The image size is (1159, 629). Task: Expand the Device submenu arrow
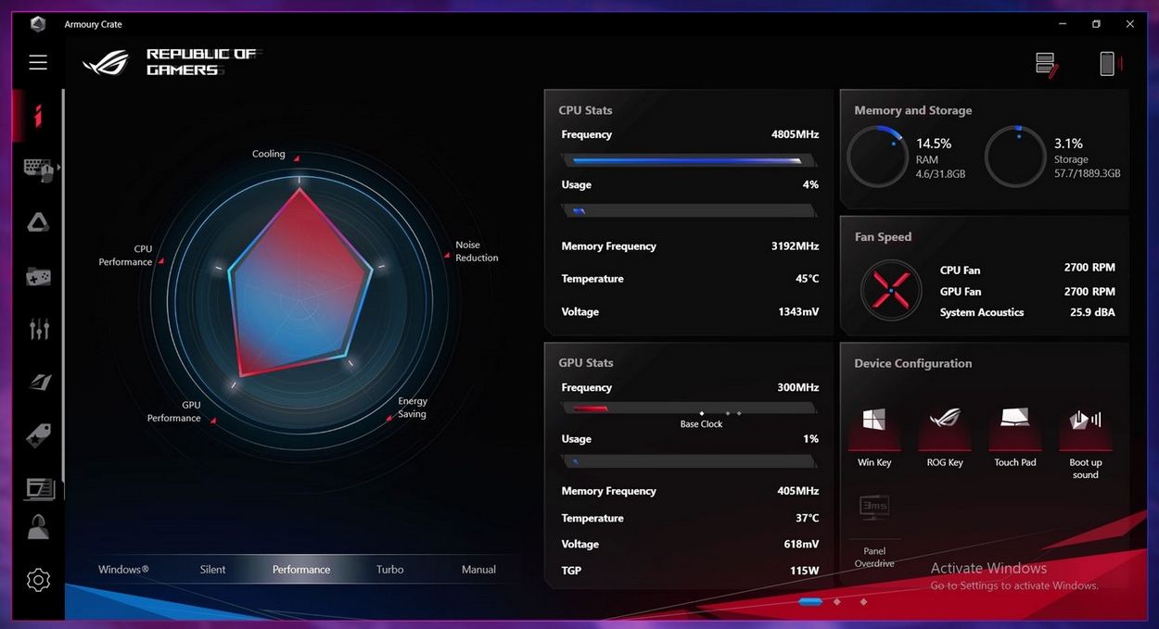(58, 168)
